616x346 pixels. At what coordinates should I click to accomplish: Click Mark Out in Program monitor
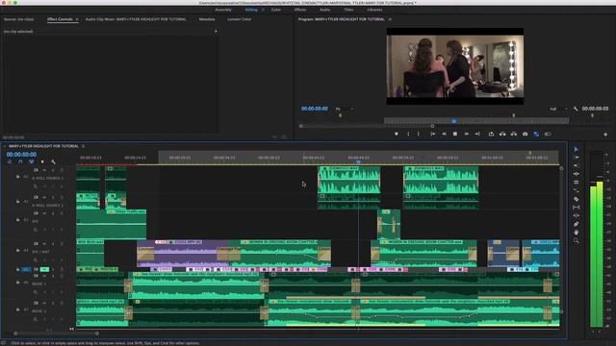[419, 135]
